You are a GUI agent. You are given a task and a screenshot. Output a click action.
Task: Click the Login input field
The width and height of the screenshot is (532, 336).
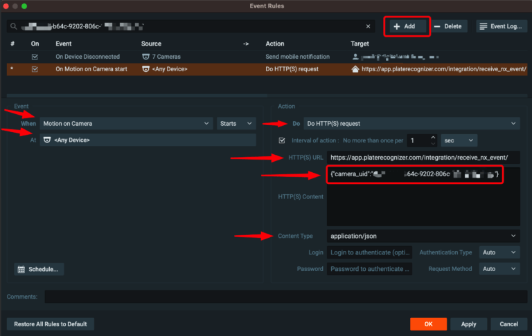(x=369, y=252)
